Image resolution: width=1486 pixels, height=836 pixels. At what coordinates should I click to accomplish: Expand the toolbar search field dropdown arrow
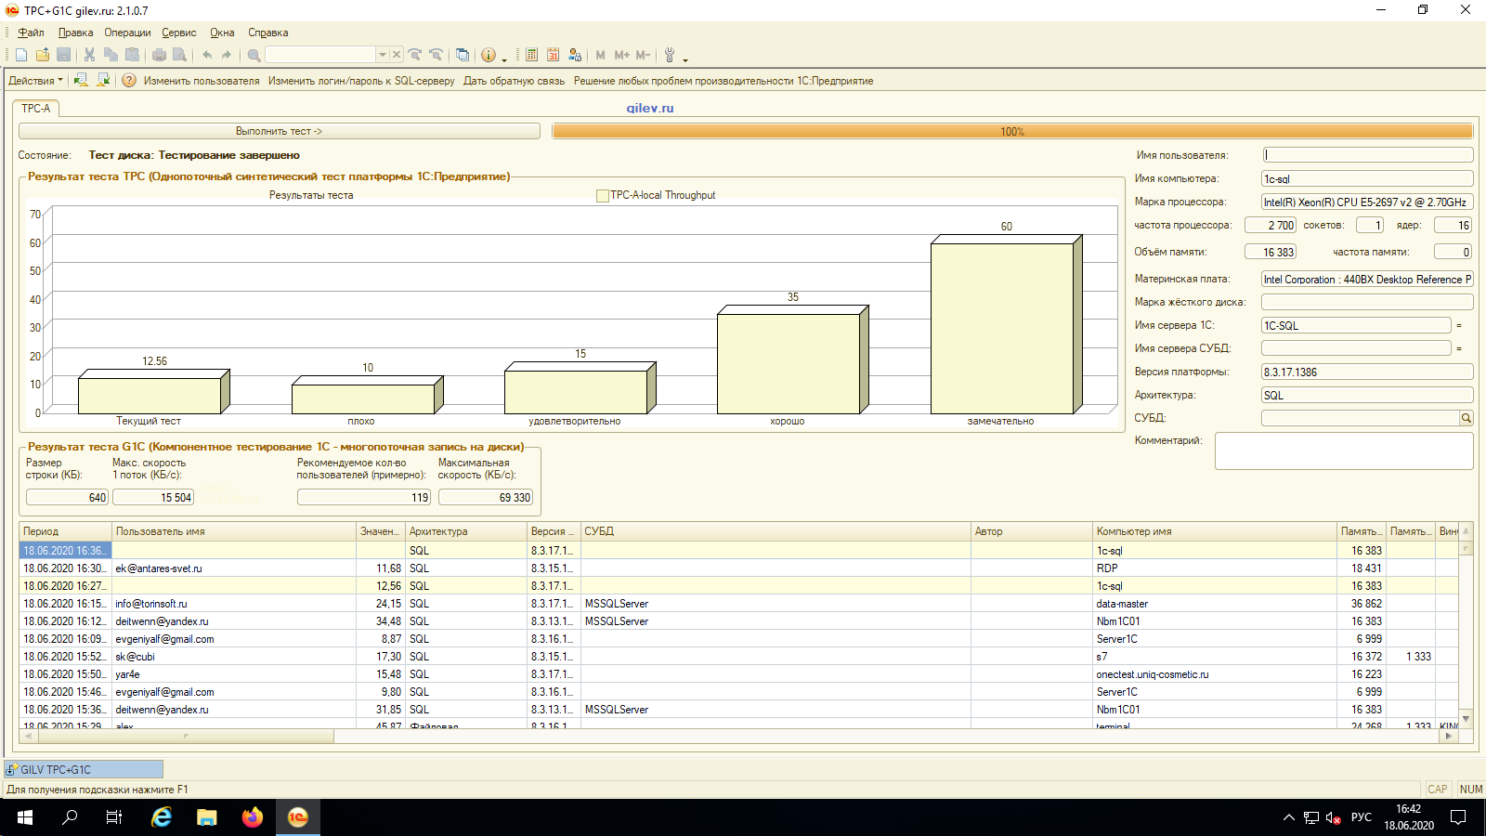(x=382, y=55)
